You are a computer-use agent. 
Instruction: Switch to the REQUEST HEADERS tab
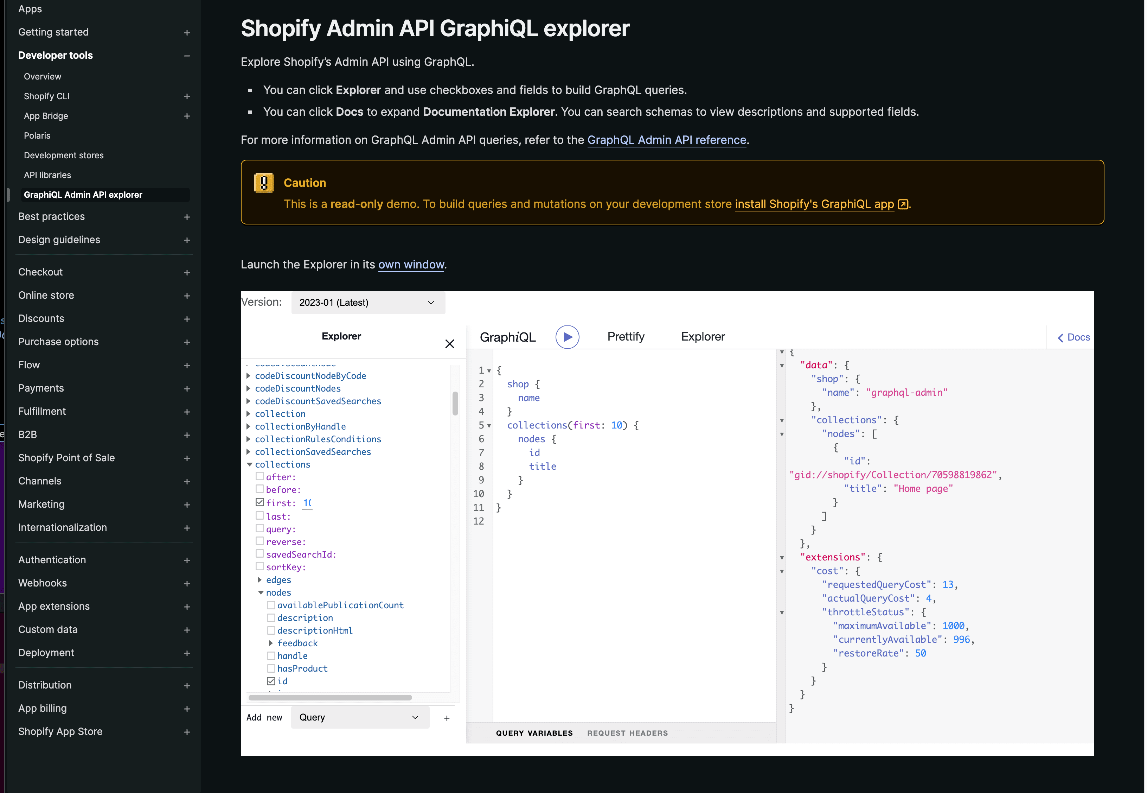[x=627, y=733]
